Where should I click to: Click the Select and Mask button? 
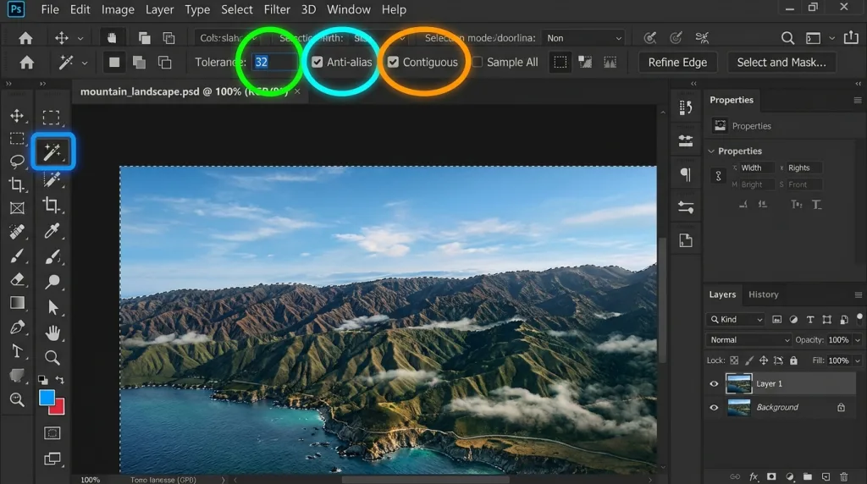pos(781,63)
